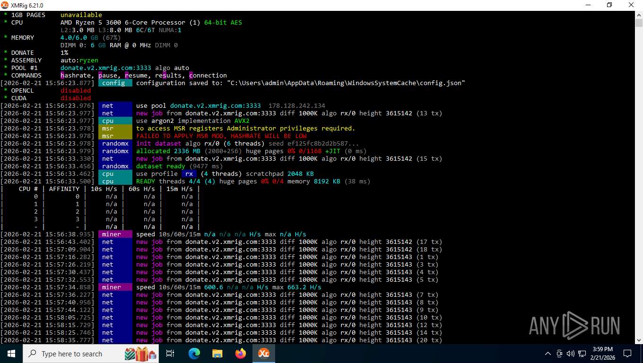Click the 'results' command word
The width and height of the screenshot is (643, 363).
168,75
